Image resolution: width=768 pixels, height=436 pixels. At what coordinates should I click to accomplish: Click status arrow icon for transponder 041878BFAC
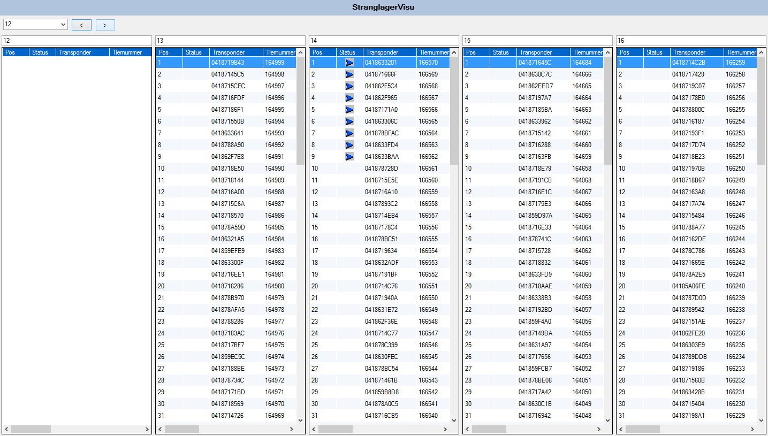tap(349, 133)
